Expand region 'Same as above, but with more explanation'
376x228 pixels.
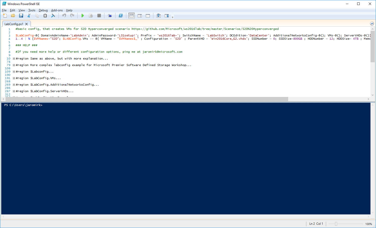pyautogui.click(x=14, y=59)
